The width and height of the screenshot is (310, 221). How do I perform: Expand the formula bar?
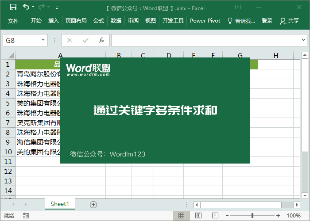tap(305, 40)
